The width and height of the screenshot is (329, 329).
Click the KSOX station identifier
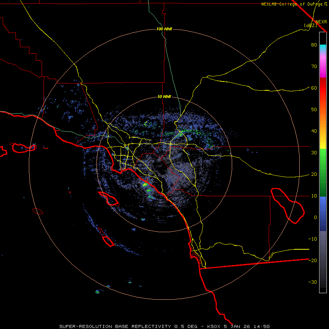point(214,326)
